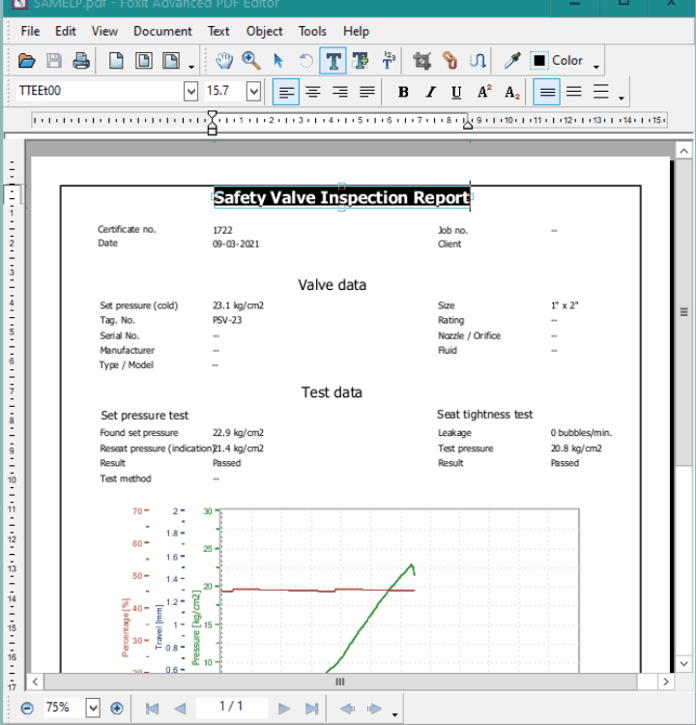Select the Zoom magnifier tool
Viewport: 696px width, 725px height.
pos(250,61)
